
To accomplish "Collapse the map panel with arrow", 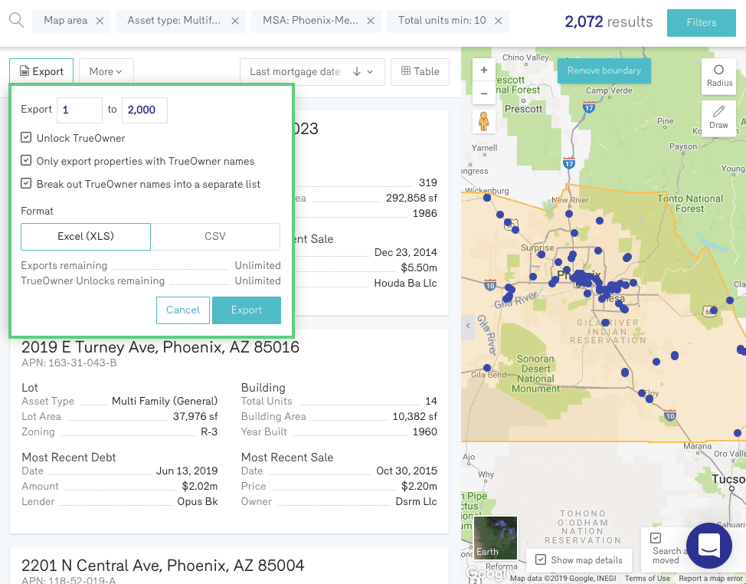I will point(468,326).
